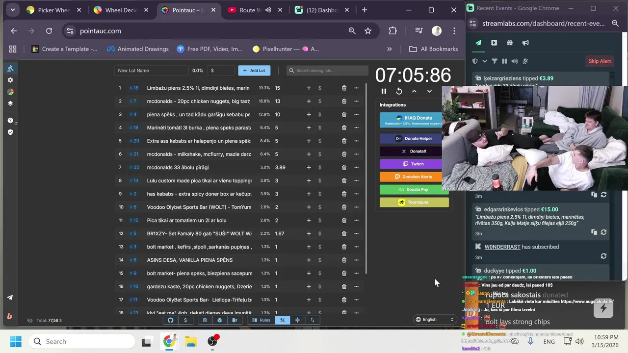Add amount to mcdonalds 33 ābolu pīrāgi
628x353 pixels.
(x=309, y=167)
